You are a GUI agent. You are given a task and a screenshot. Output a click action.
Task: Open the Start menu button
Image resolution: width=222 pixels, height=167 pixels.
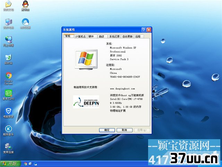[x=10, y=164]
